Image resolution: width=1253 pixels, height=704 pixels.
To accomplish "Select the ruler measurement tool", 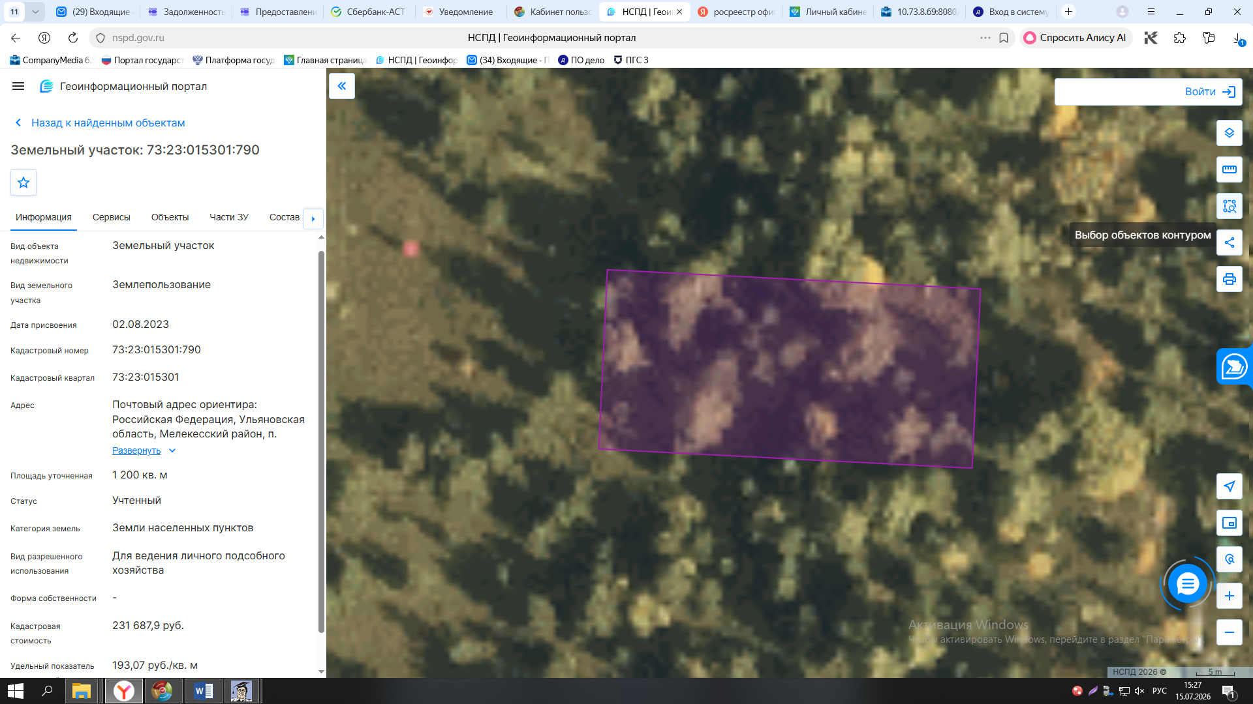I will (1229, 169).
